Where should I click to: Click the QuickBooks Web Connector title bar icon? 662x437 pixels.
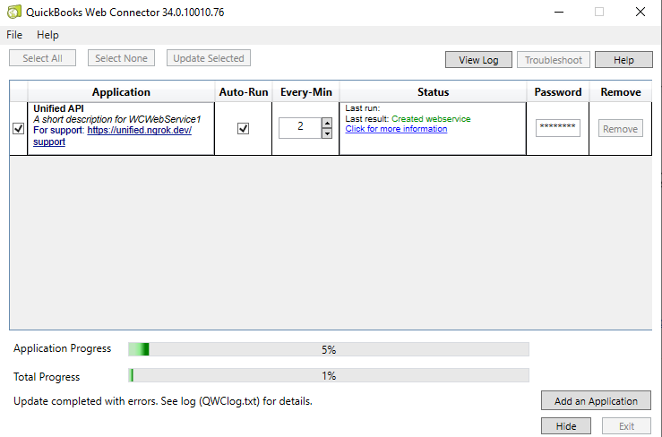(x=13, y=12)
